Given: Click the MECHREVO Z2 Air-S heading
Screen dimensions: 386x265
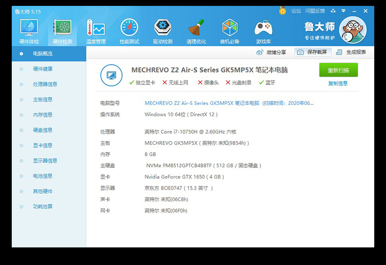Looking at the screenshot, I should coord(210,70).
